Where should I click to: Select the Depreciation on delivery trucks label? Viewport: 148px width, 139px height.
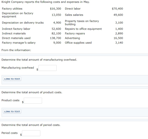[23, 23]
